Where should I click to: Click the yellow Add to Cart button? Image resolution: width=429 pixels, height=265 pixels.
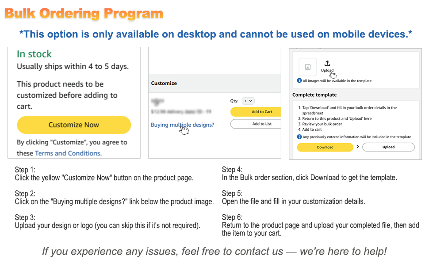[256, 112]
